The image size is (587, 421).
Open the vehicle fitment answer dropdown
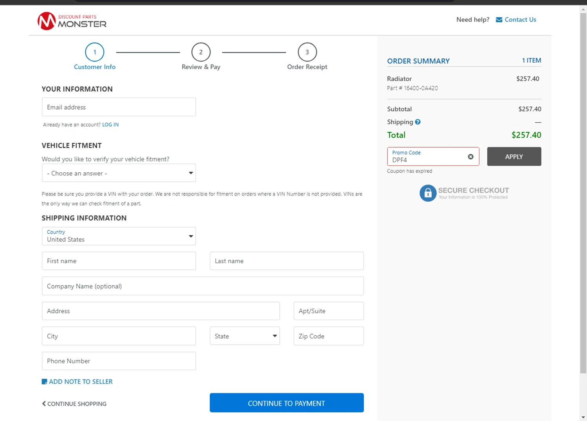coord(119,173)
